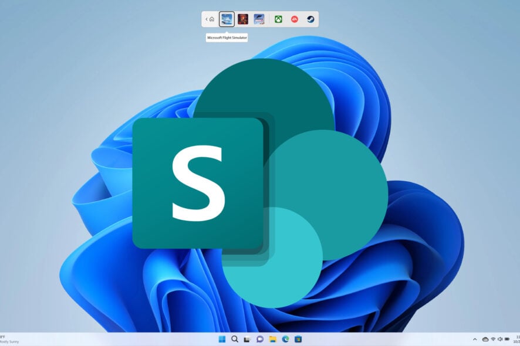Select the Xbox app icon in the dock

(x=278, y=19)
